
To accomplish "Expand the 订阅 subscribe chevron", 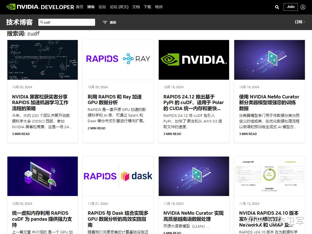I will (305, 22).
